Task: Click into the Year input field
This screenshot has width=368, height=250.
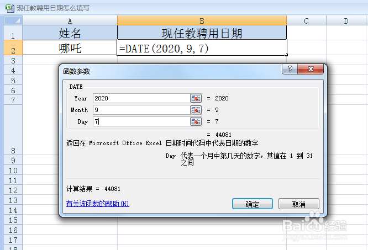Action: 141,98
